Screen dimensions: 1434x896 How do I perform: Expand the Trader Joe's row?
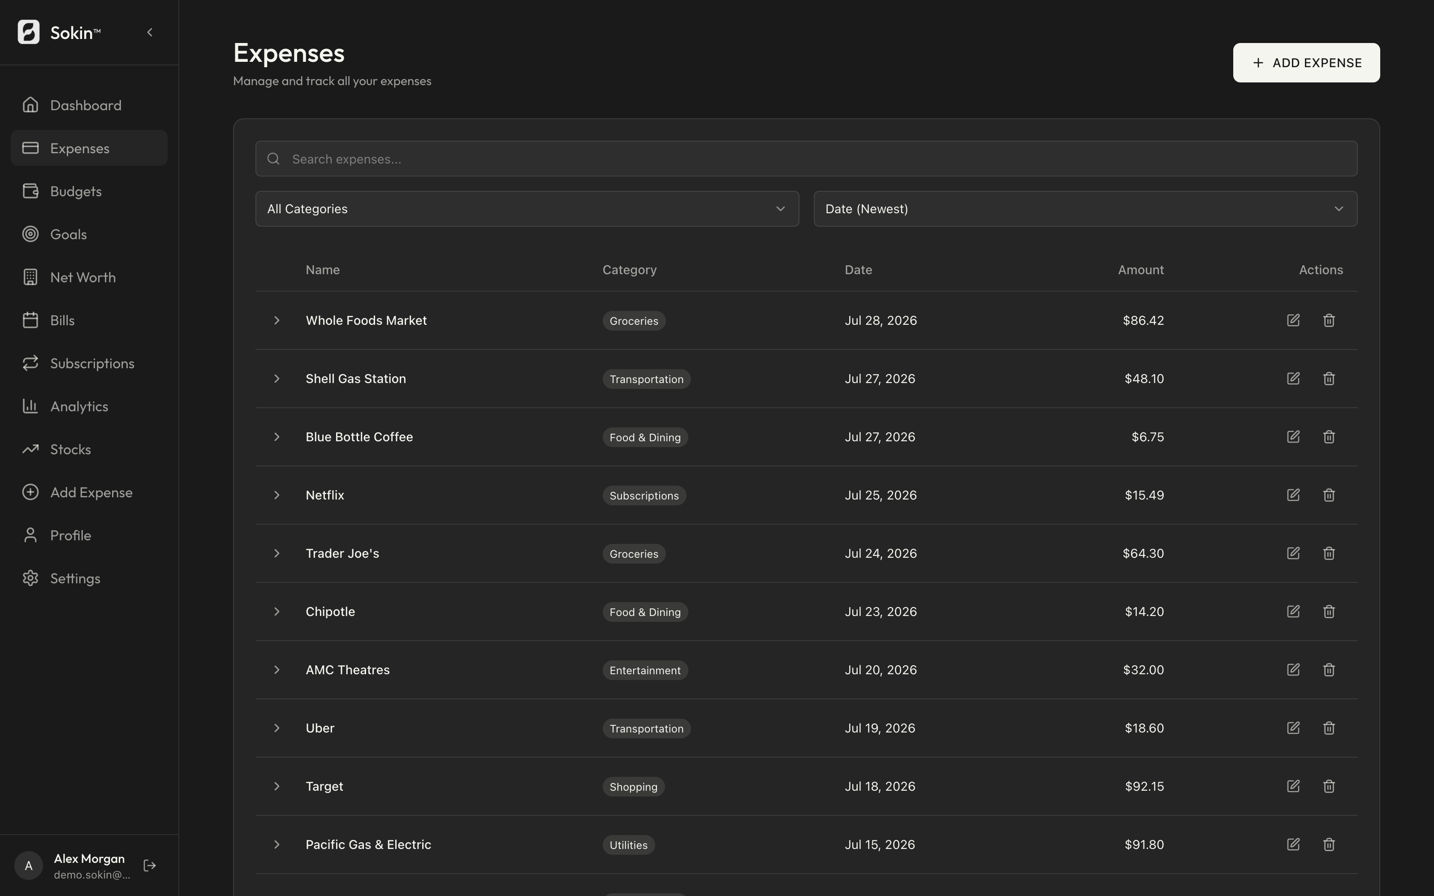(x=277, y=553)
